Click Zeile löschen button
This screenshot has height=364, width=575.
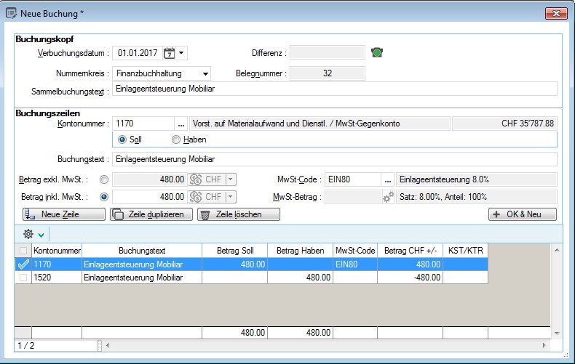point(238,214)
